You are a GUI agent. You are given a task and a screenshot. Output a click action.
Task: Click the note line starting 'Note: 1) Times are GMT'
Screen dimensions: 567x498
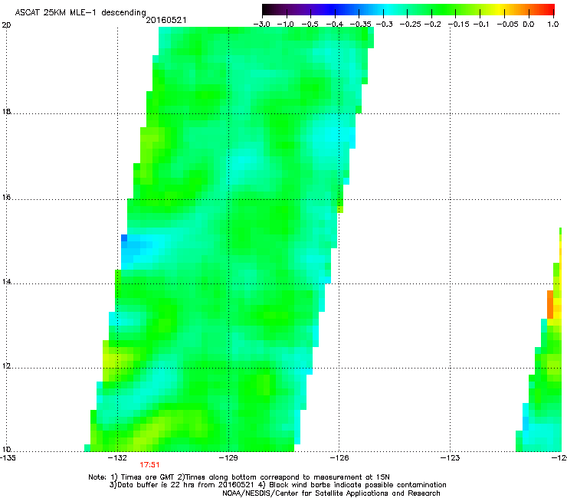(x=239, y=477)
